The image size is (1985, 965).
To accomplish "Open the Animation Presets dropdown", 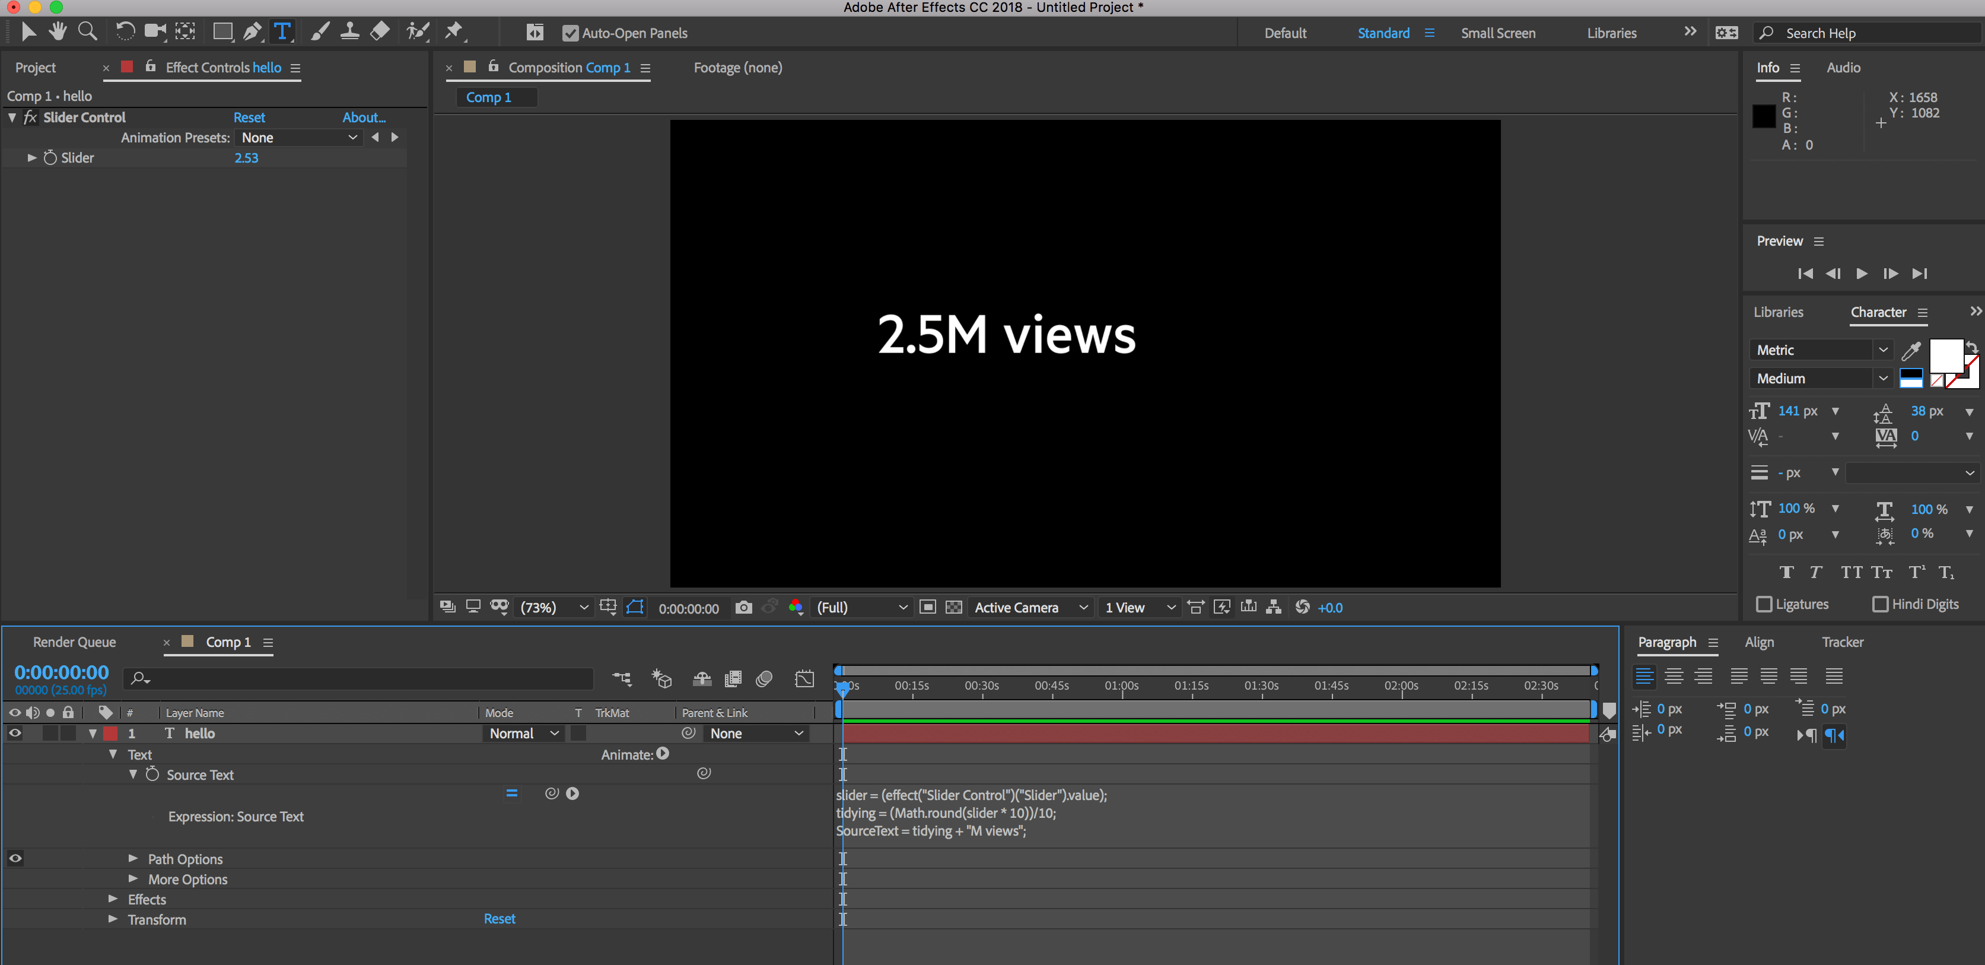I will 298,137.
